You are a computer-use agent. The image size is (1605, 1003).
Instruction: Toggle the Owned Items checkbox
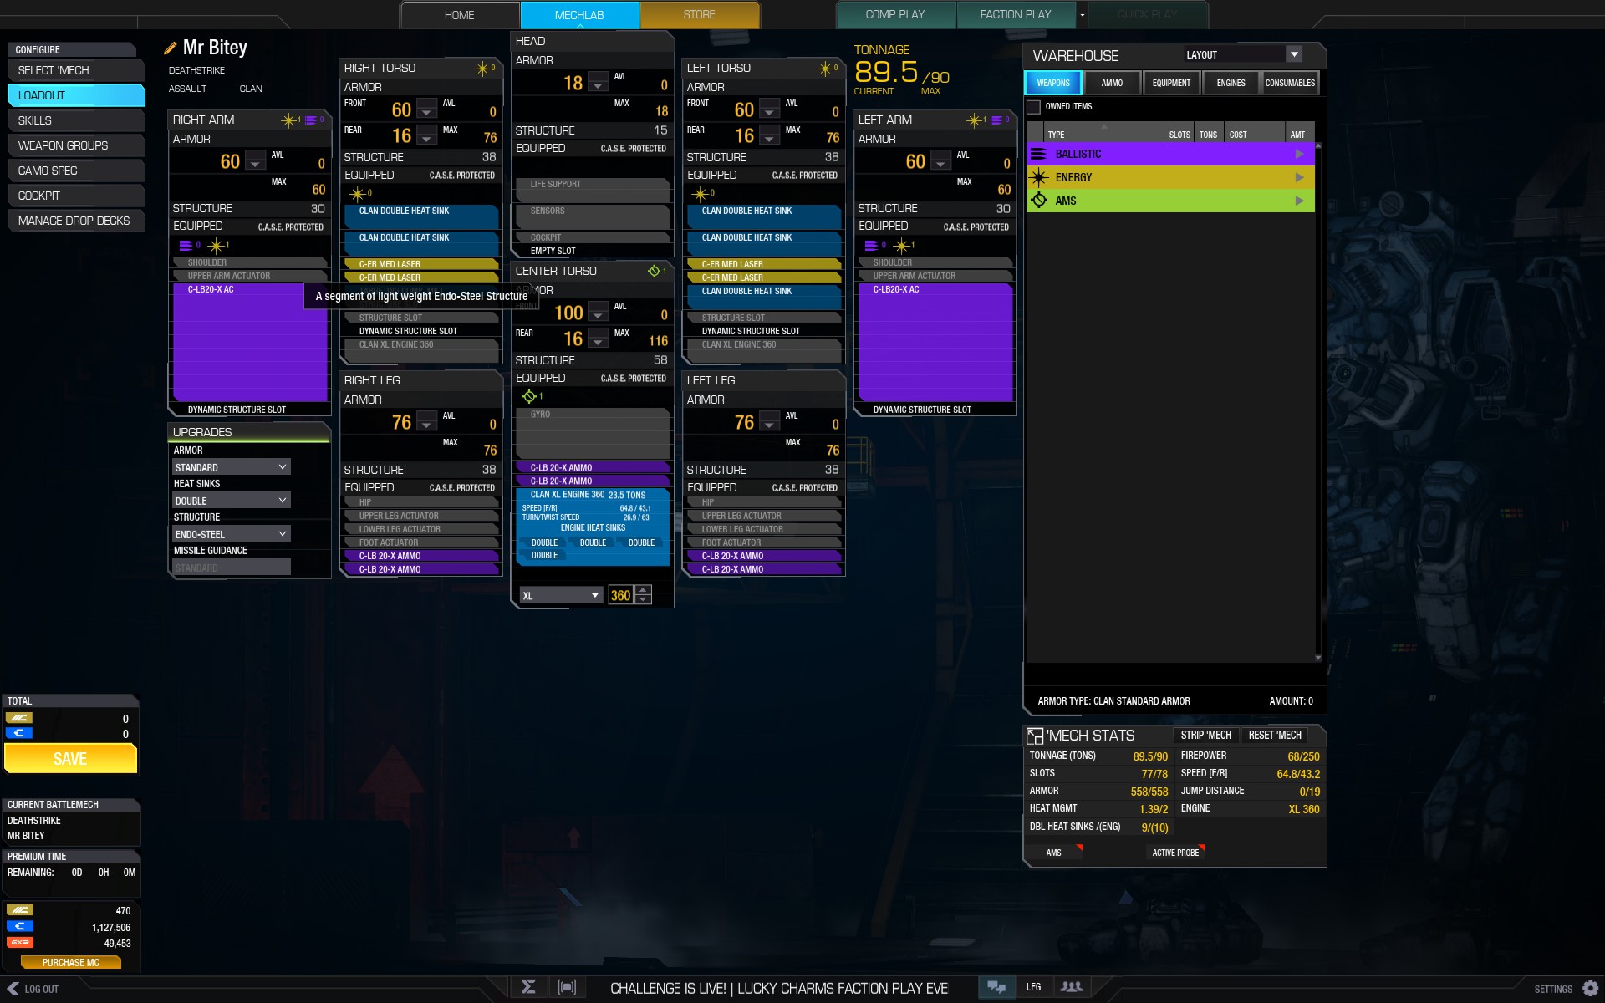tap(1034, 107)
